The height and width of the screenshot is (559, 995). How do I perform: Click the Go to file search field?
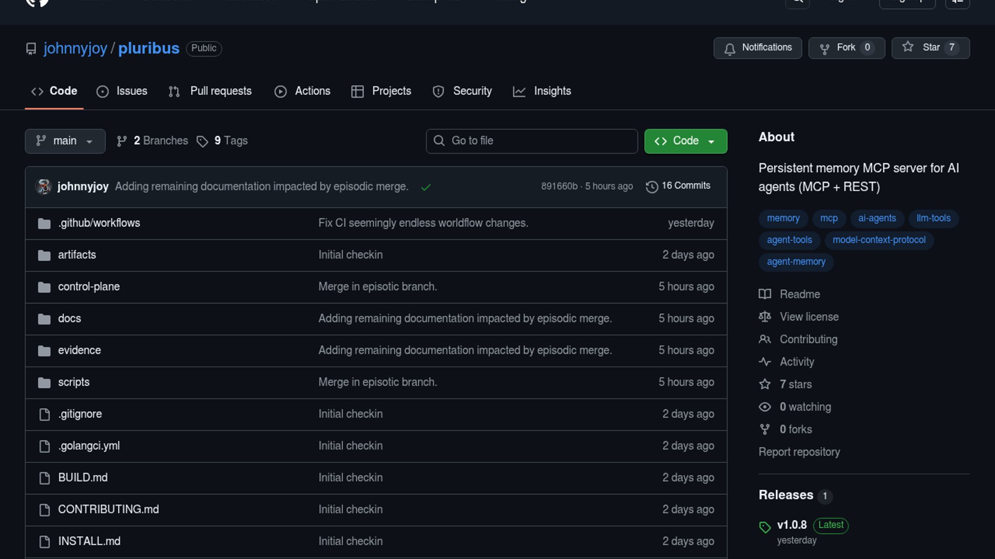pos(531,141)
